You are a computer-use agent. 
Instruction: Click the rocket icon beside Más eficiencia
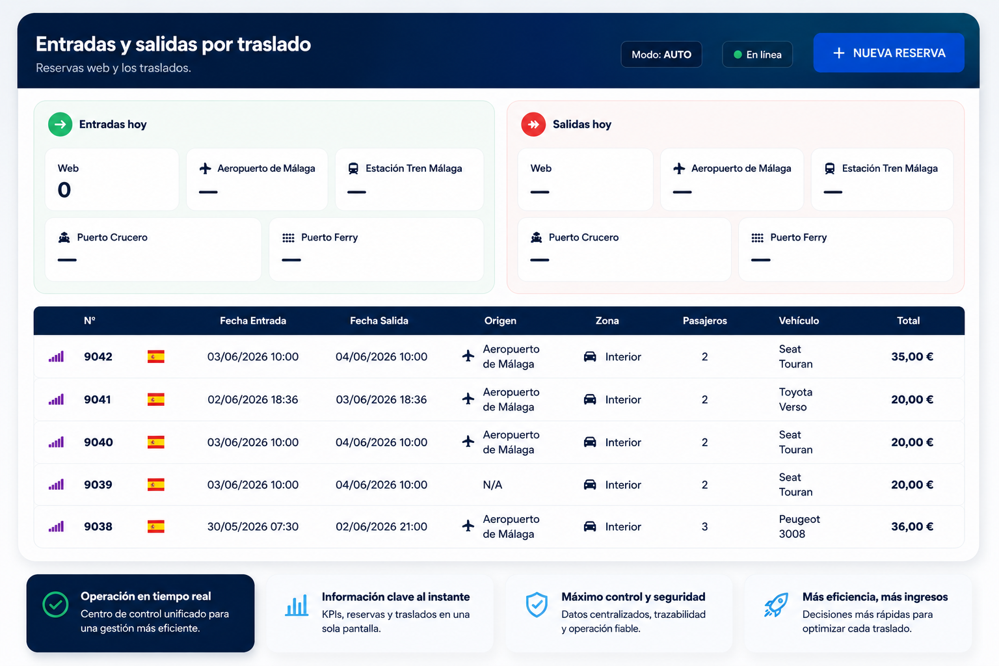pos(776,605)
